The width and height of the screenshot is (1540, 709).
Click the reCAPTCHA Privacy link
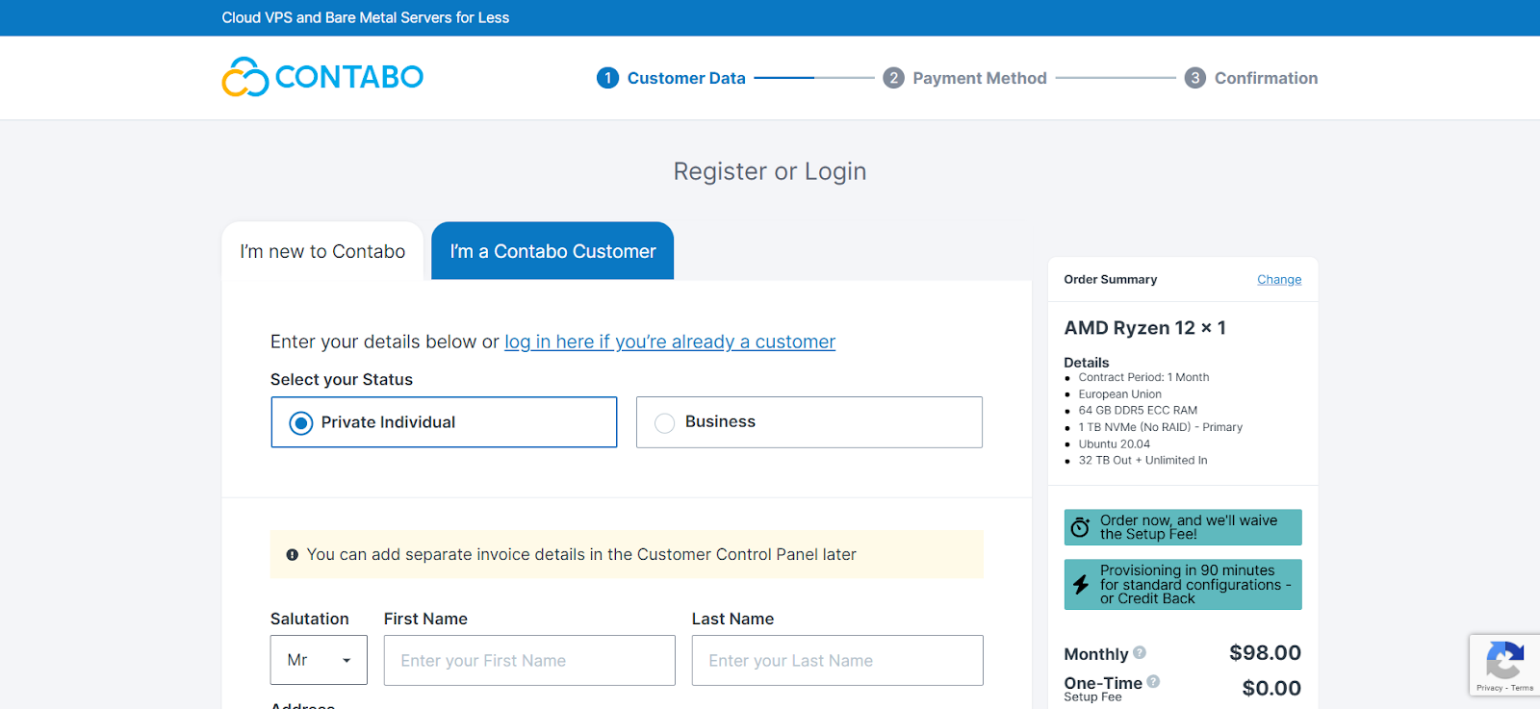[x=1489, y=688]
